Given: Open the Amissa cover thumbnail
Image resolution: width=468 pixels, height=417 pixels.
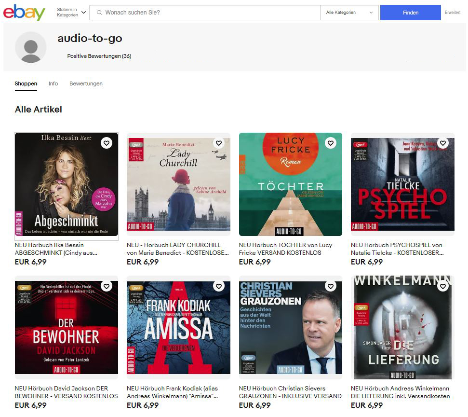Looking at the screenshot, I should 178,328.
